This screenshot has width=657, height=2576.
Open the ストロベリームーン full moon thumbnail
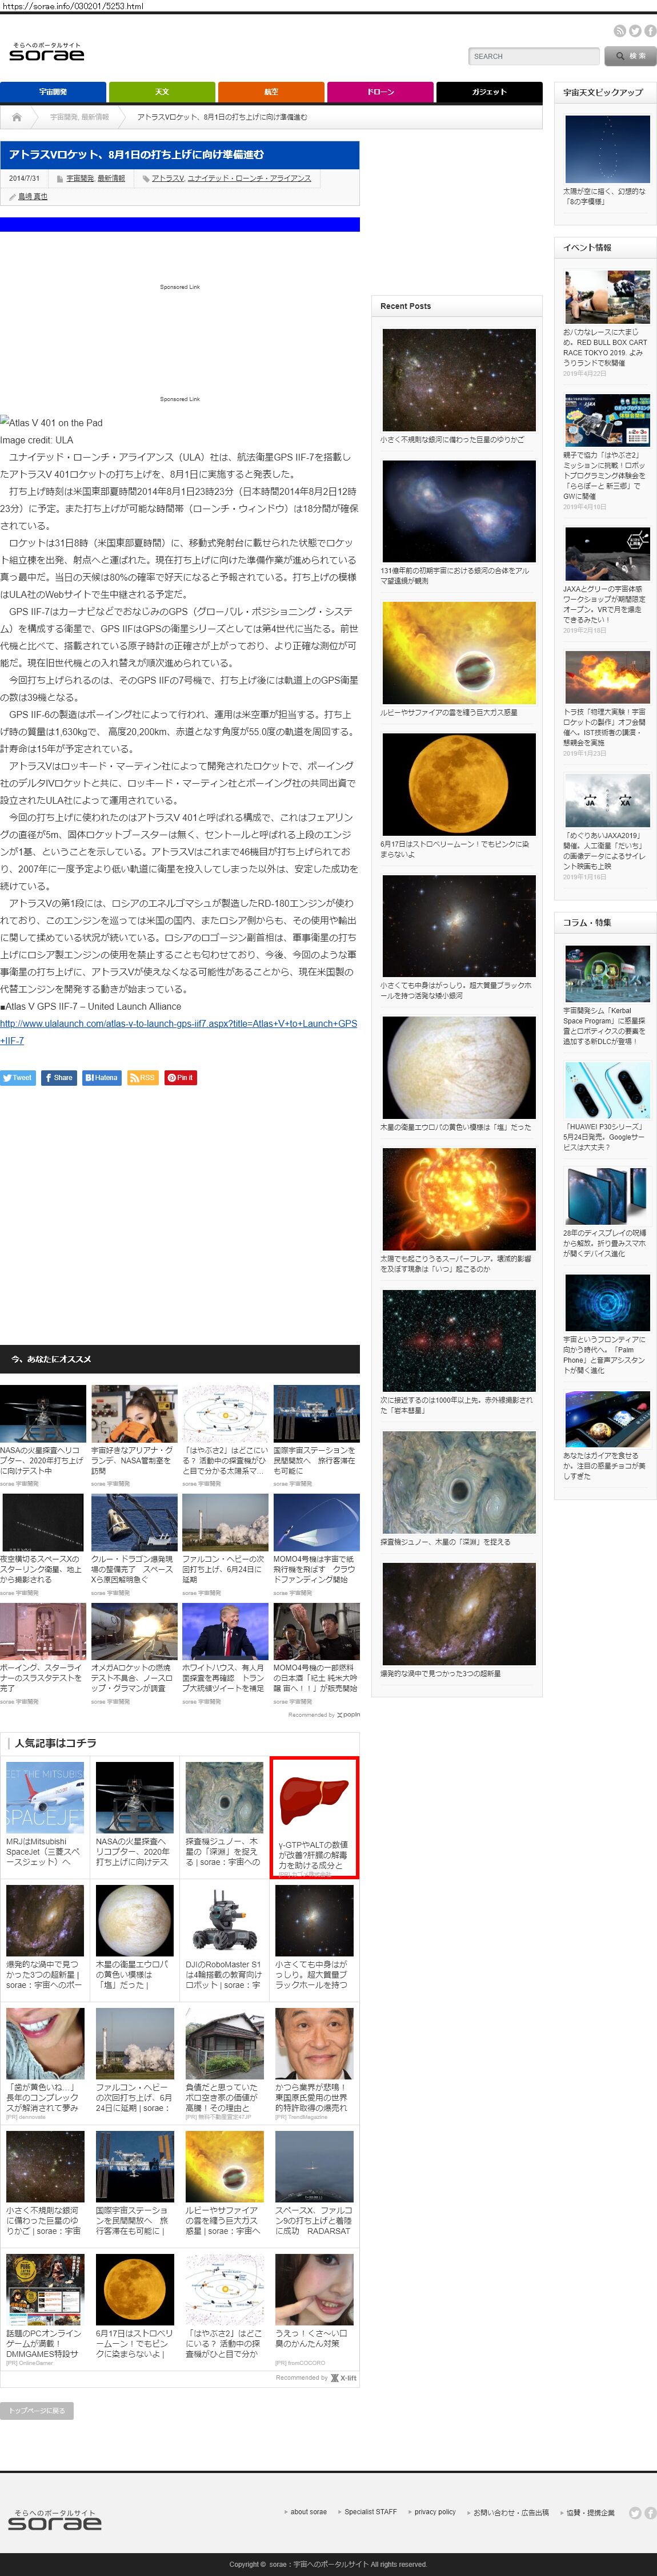pyautogui.click(x=458, y=784)
